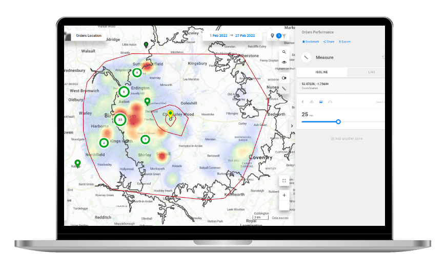
Task: Select the walking travel mode
Action: pyautogui.click(x=302, y=102)
